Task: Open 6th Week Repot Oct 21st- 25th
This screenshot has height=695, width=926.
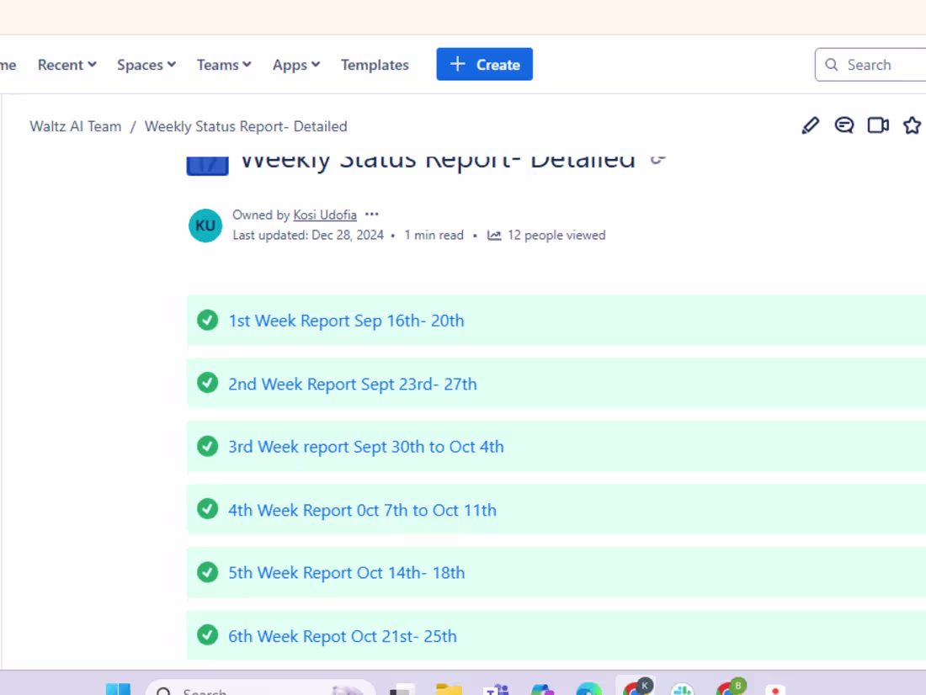Action: [343, 636]
